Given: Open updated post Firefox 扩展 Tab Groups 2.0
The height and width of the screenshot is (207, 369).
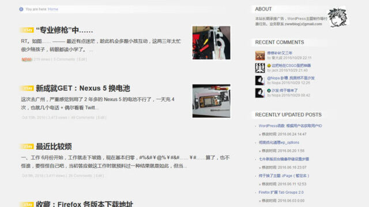Looking at the screenshot, I should pos(281,192).
